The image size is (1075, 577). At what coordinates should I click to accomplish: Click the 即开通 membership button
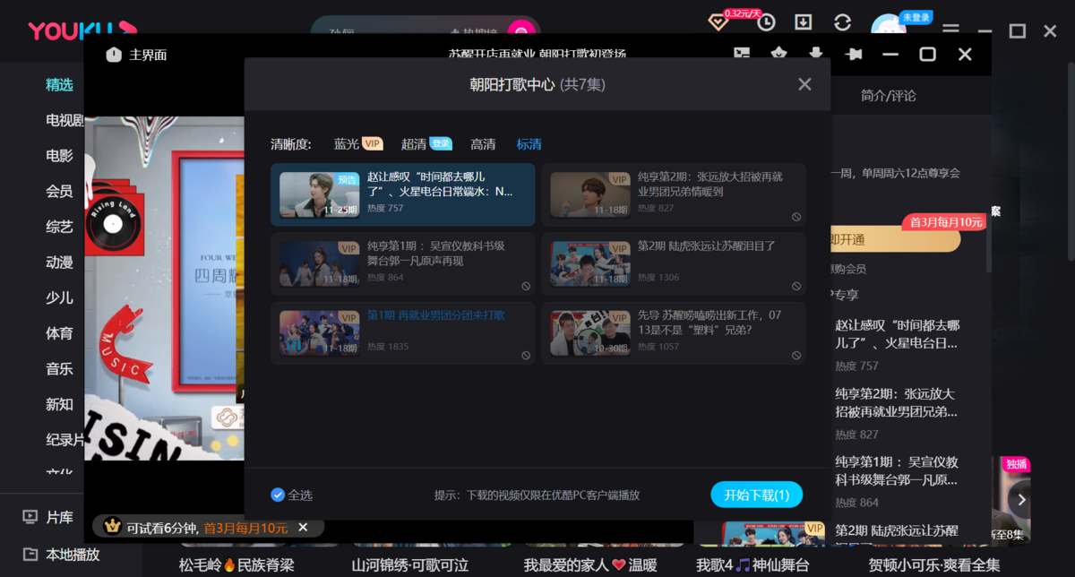point(895,239)
